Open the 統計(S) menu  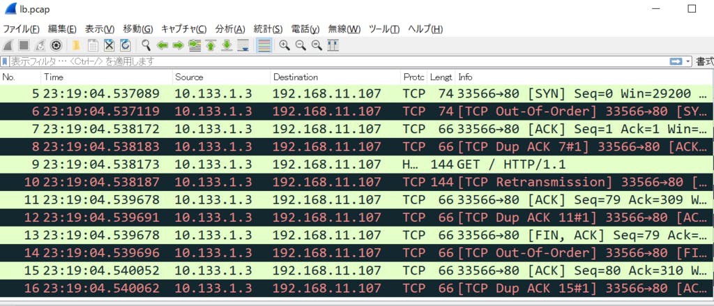coord(268,29)
